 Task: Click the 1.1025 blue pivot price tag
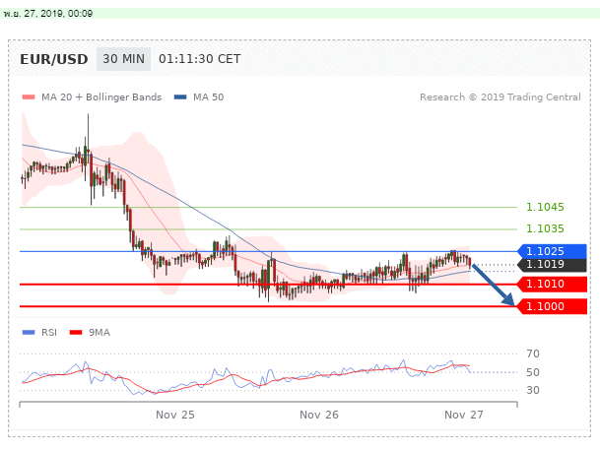coord(552,251)
